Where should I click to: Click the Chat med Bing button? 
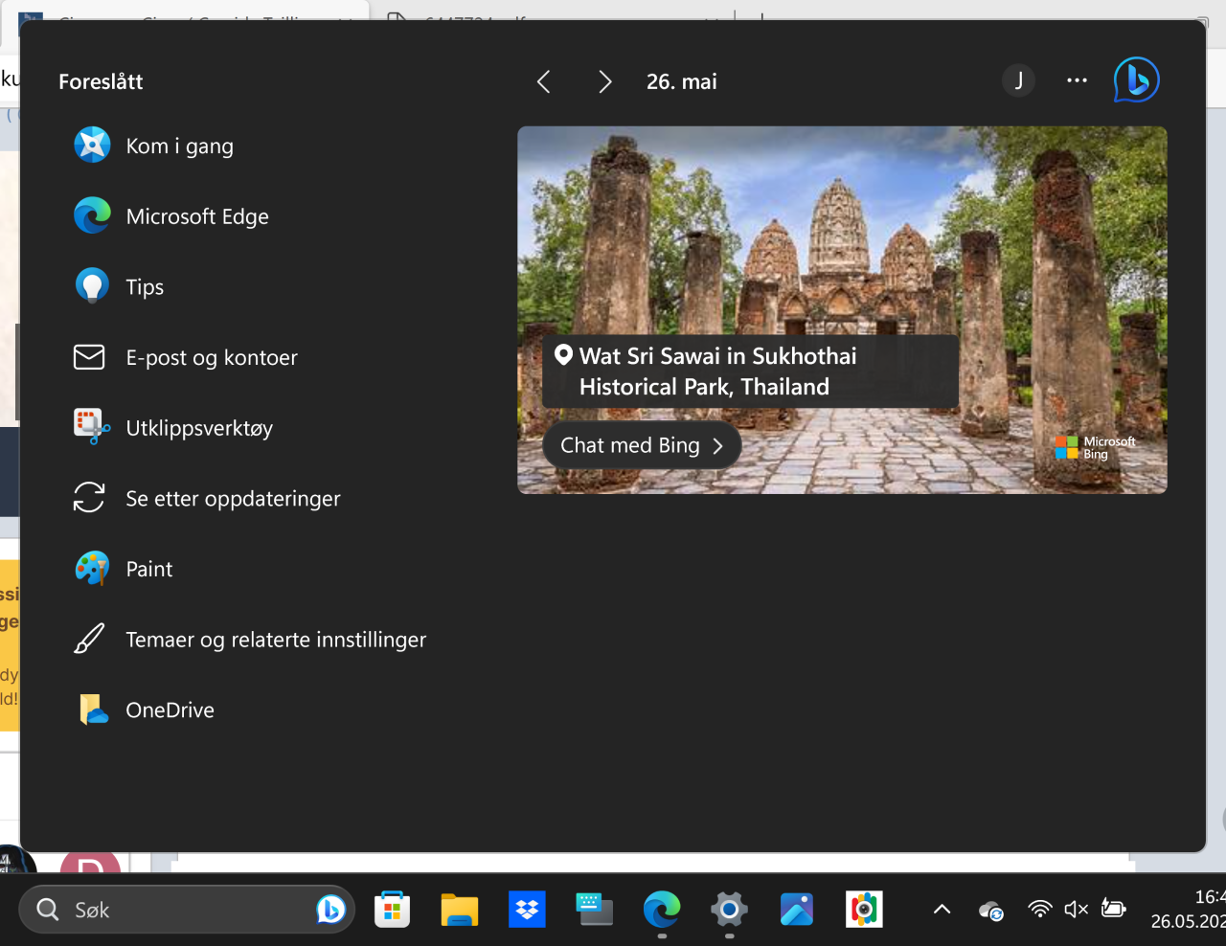click(642, 446)
